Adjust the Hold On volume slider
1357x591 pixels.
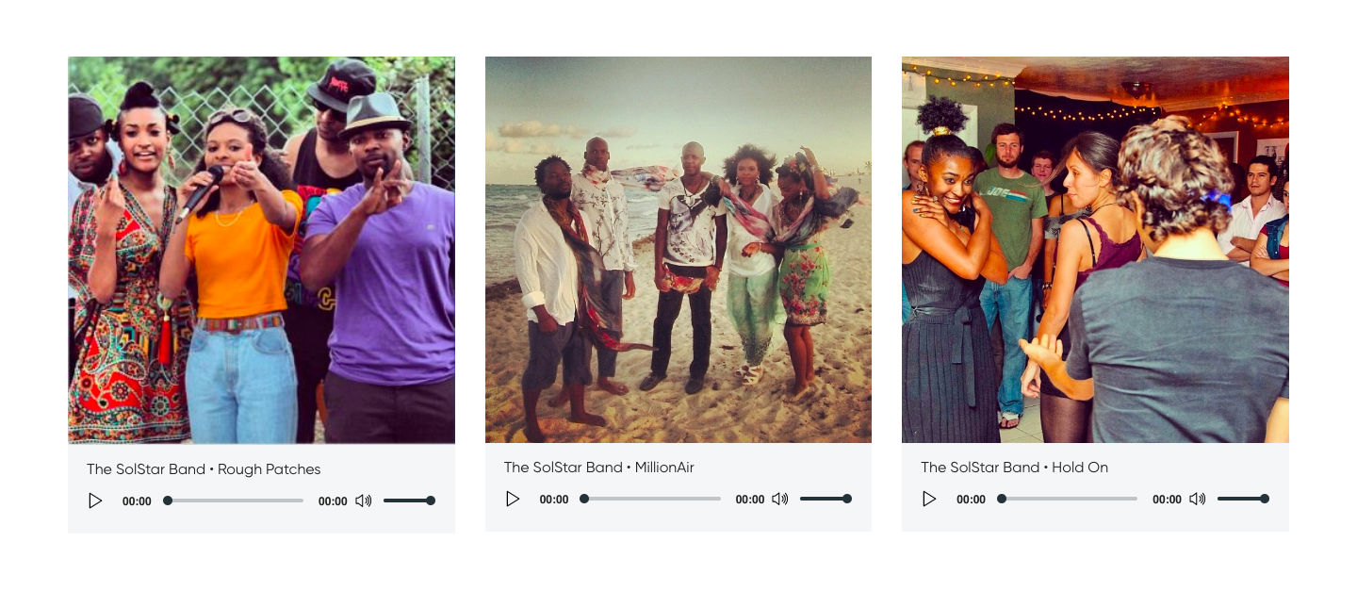[1243, 499]
